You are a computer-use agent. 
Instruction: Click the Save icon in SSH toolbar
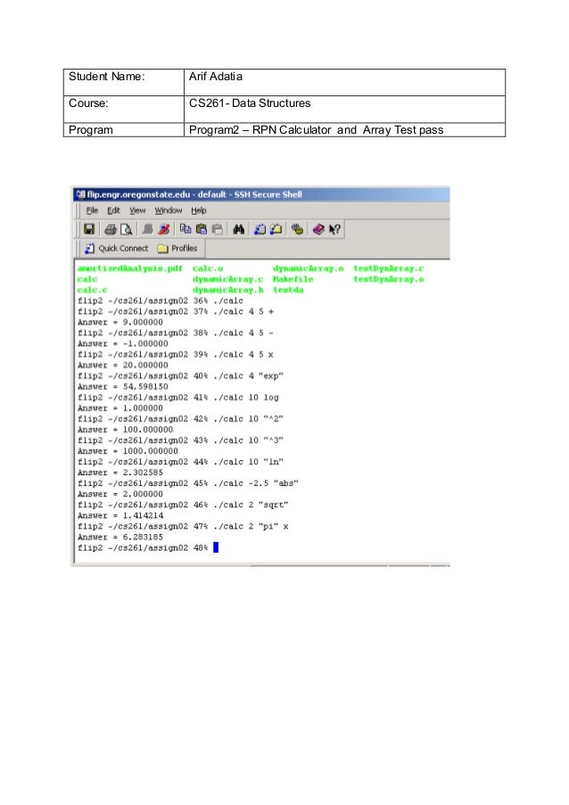tap(89, 229)
